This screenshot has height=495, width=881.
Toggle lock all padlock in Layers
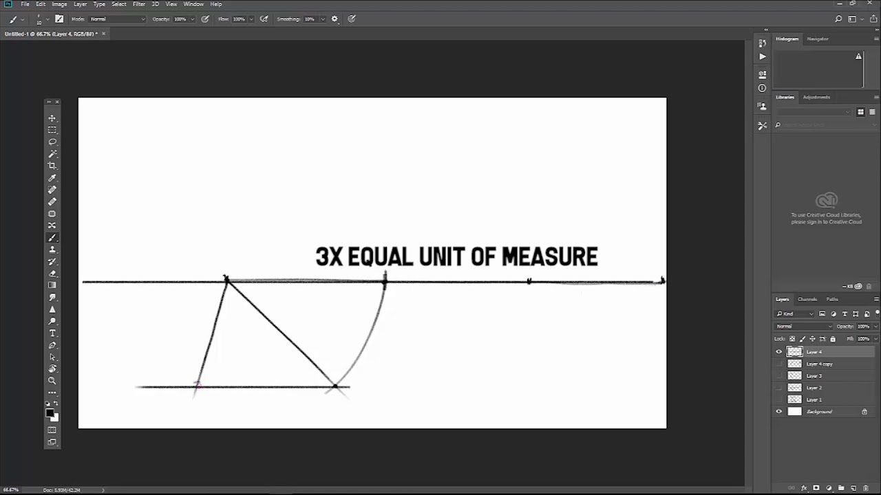(833, 339)
